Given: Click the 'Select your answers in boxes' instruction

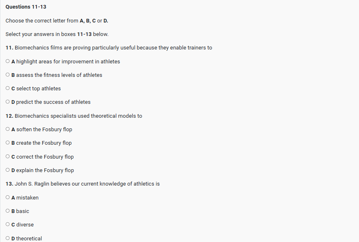Looking at the screenshot, I should point(57,34).
